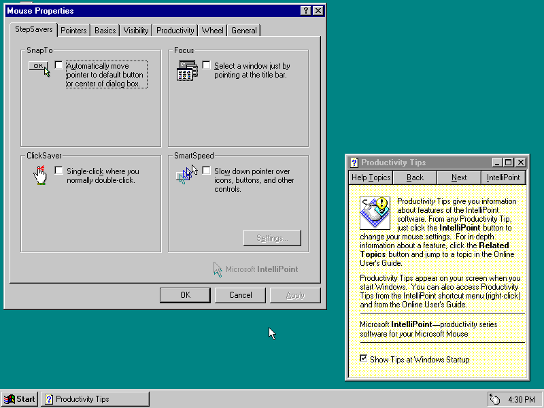544x408 pixels.
Task: Minimize the Productivity Tips window
Action: [x=497, y=163]
